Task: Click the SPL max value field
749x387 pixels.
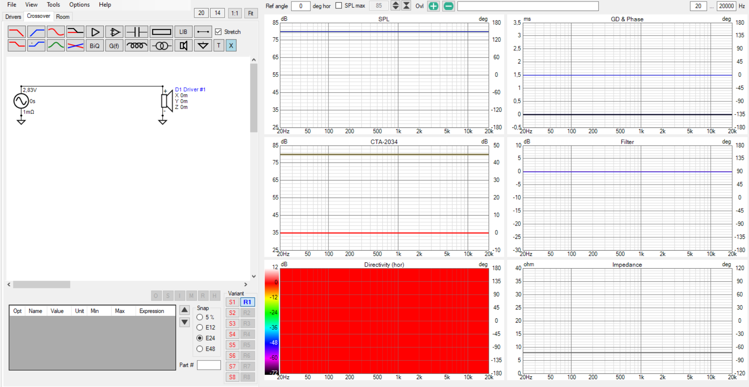Action: [379, 6]
